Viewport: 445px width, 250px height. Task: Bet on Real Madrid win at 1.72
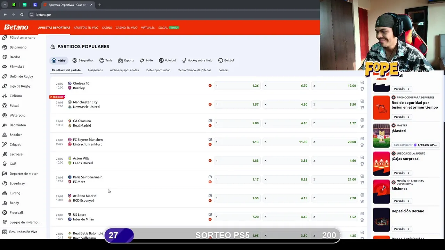(334, 123)
